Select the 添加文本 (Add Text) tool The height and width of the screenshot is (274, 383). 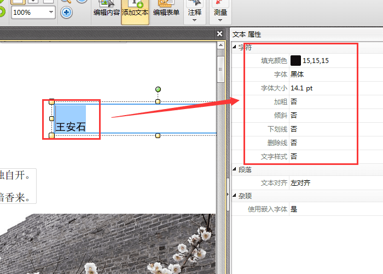coord(135,9)
